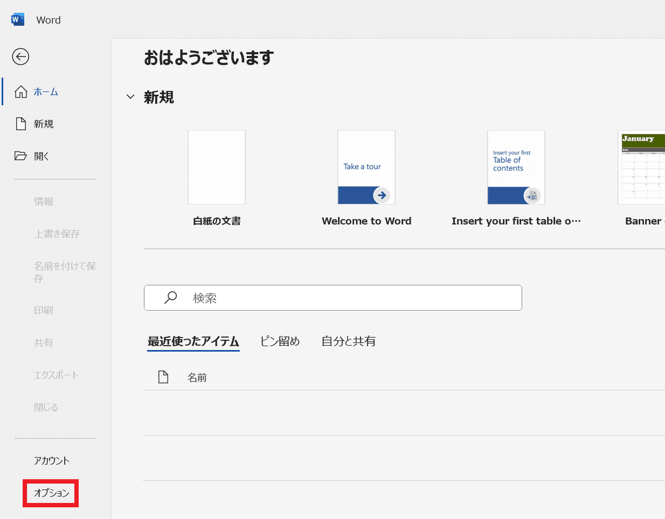Screen dimensions: 665x519
Task: Switch to 最近使ったアイテム tab
Action: (193, 342)
